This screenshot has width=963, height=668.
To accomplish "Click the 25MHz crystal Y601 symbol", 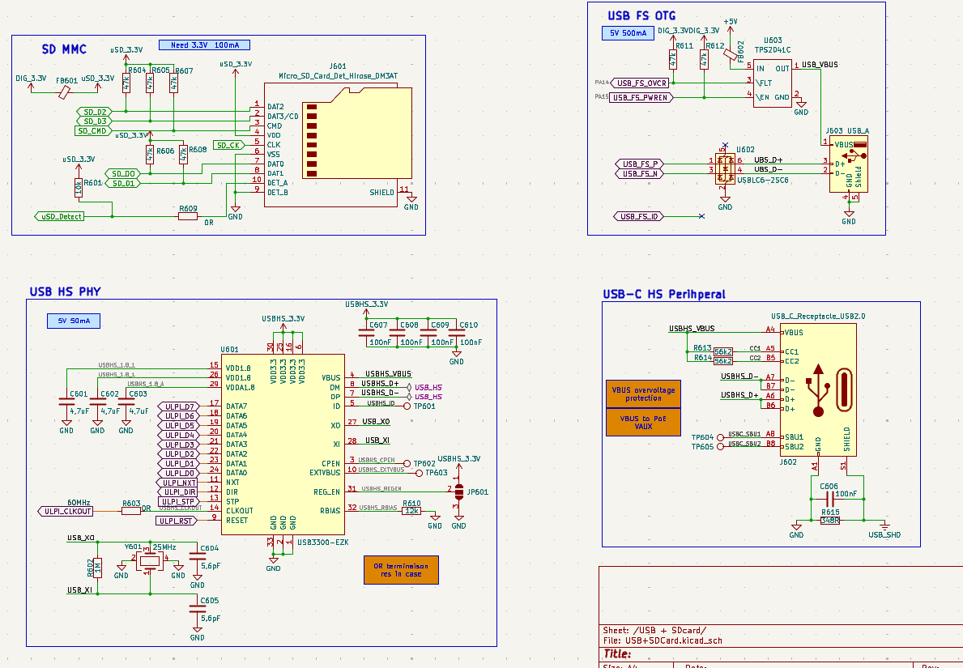I will point(151,562).
